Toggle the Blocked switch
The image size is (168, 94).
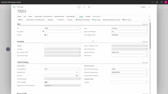(x=46, y=35)
